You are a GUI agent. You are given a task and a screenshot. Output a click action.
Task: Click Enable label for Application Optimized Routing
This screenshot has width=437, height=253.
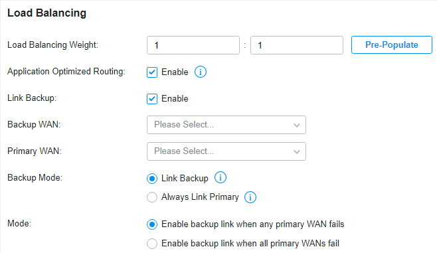click(x=175, y=72)
